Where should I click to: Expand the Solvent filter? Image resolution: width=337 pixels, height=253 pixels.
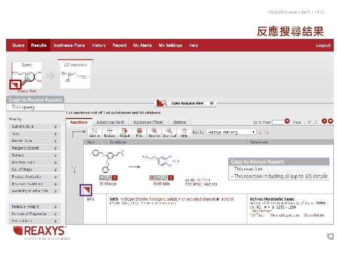click(x=35, y=155)
